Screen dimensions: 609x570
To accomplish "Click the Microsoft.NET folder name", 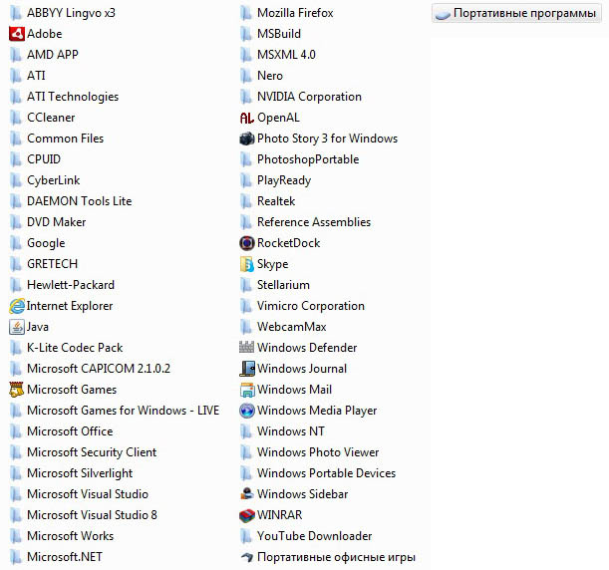I will point(65,557).
